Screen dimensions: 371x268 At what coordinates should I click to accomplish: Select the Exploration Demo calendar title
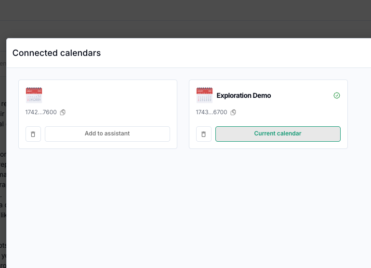tap(244, 95)
